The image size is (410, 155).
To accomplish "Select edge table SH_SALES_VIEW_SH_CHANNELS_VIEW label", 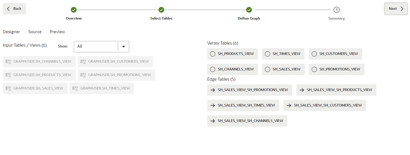I will [250, 121].
